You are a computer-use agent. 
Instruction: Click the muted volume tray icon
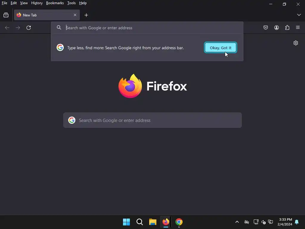coord(264,222)
